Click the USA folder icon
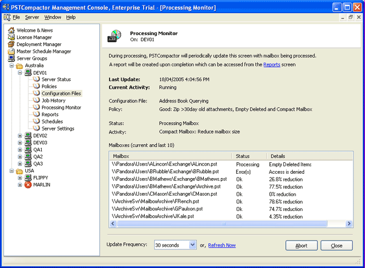This screenshot has width=365, height=268. (x=20, y=171)
